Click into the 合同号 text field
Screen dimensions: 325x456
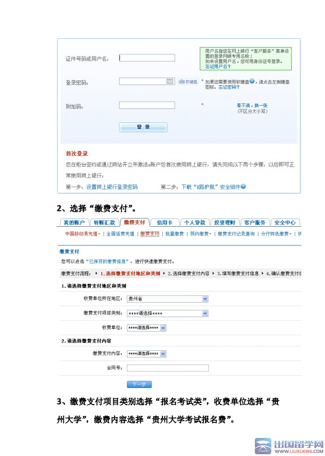168,368
